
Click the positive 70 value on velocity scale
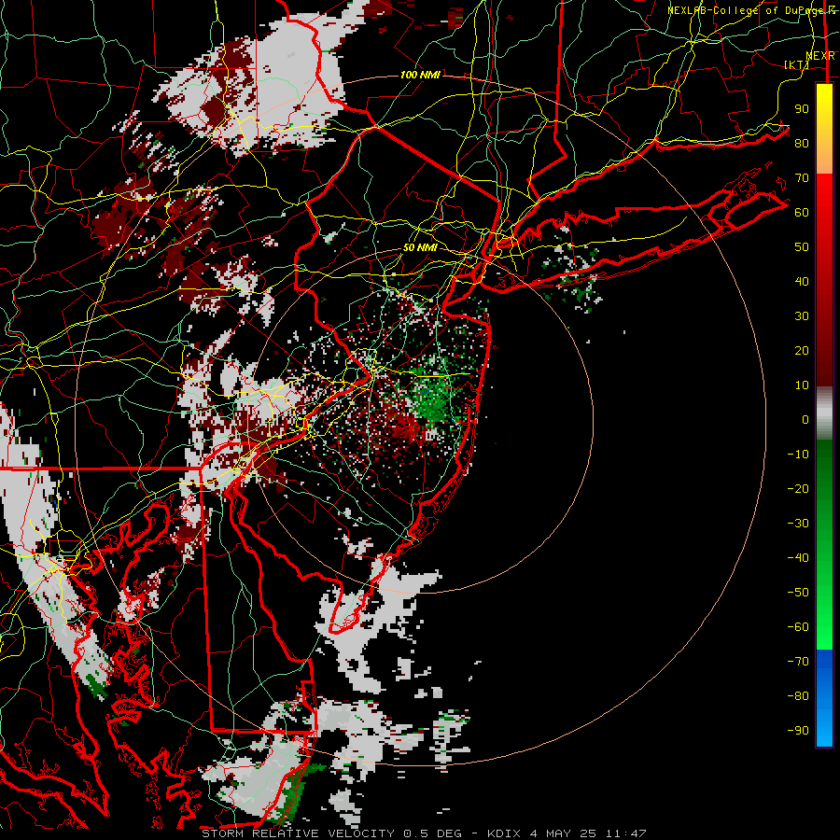pos(802,178)
